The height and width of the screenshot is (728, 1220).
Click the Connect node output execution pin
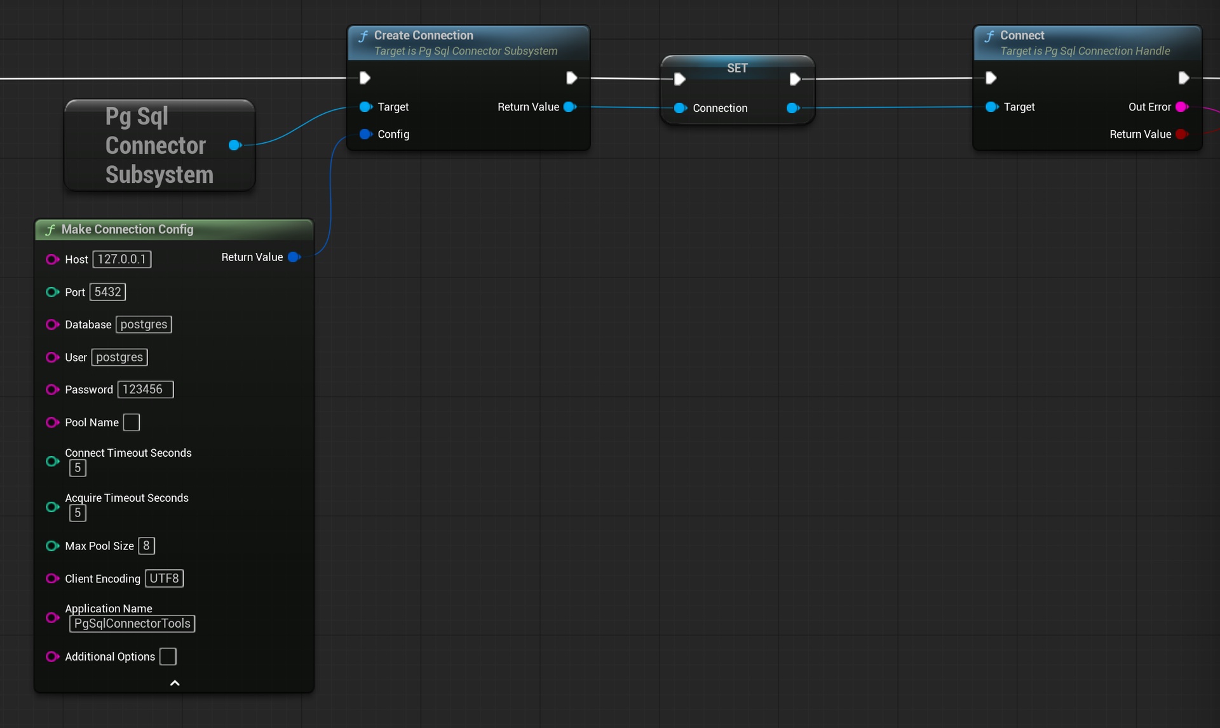[1183, 78]
